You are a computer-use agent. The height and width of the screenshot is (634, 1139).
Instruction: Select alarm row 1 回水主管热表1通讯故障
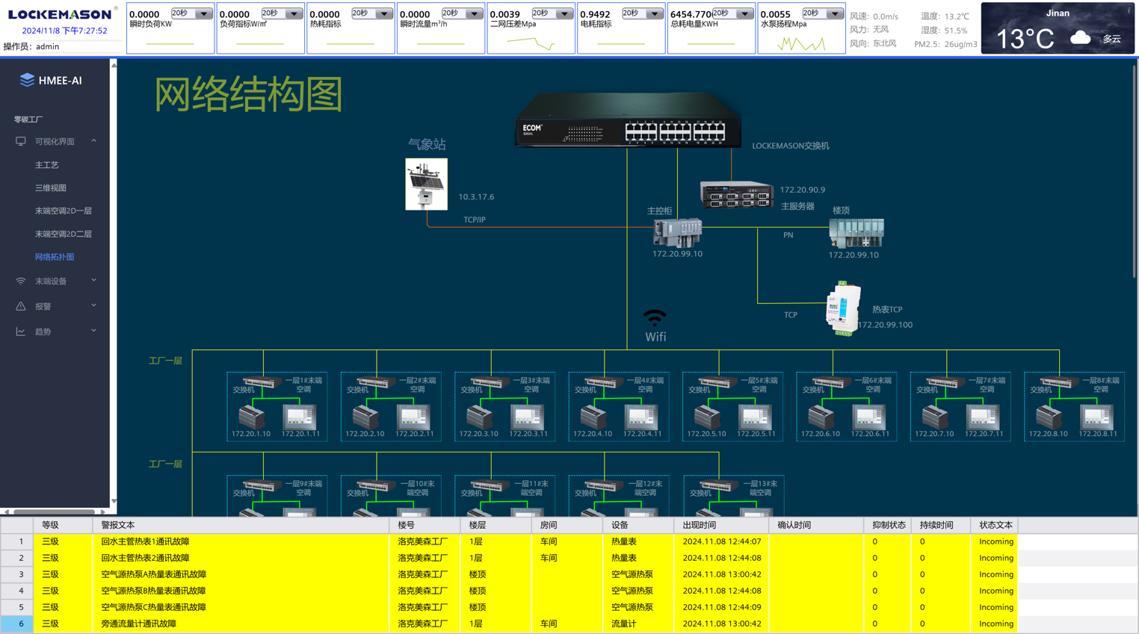coord(145,541)
